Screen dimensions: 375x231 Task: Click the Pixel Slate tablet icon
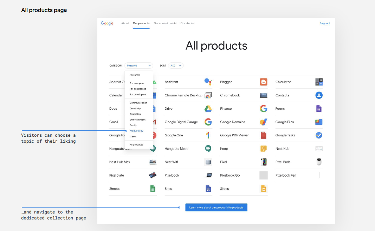pyautogui.click(x=153, y=175)
